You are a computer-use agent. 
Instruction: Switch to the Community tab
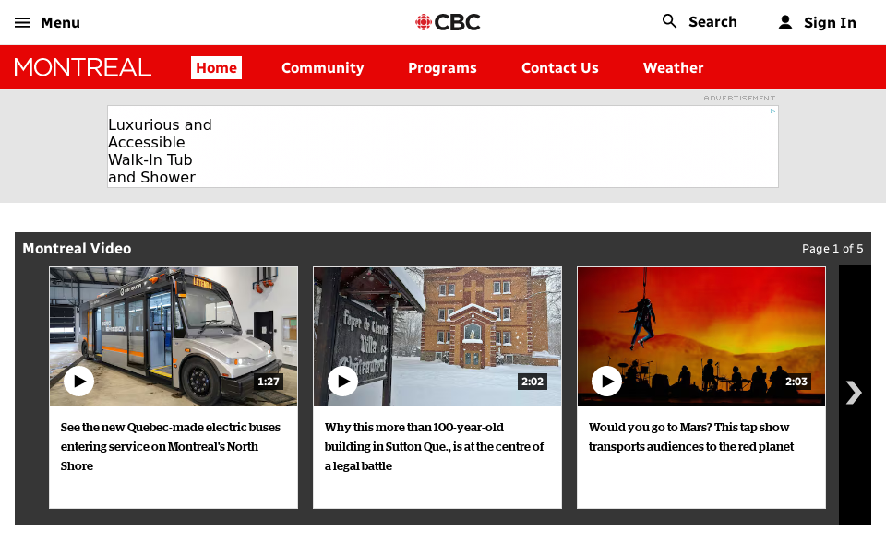(x=323, y=67)
